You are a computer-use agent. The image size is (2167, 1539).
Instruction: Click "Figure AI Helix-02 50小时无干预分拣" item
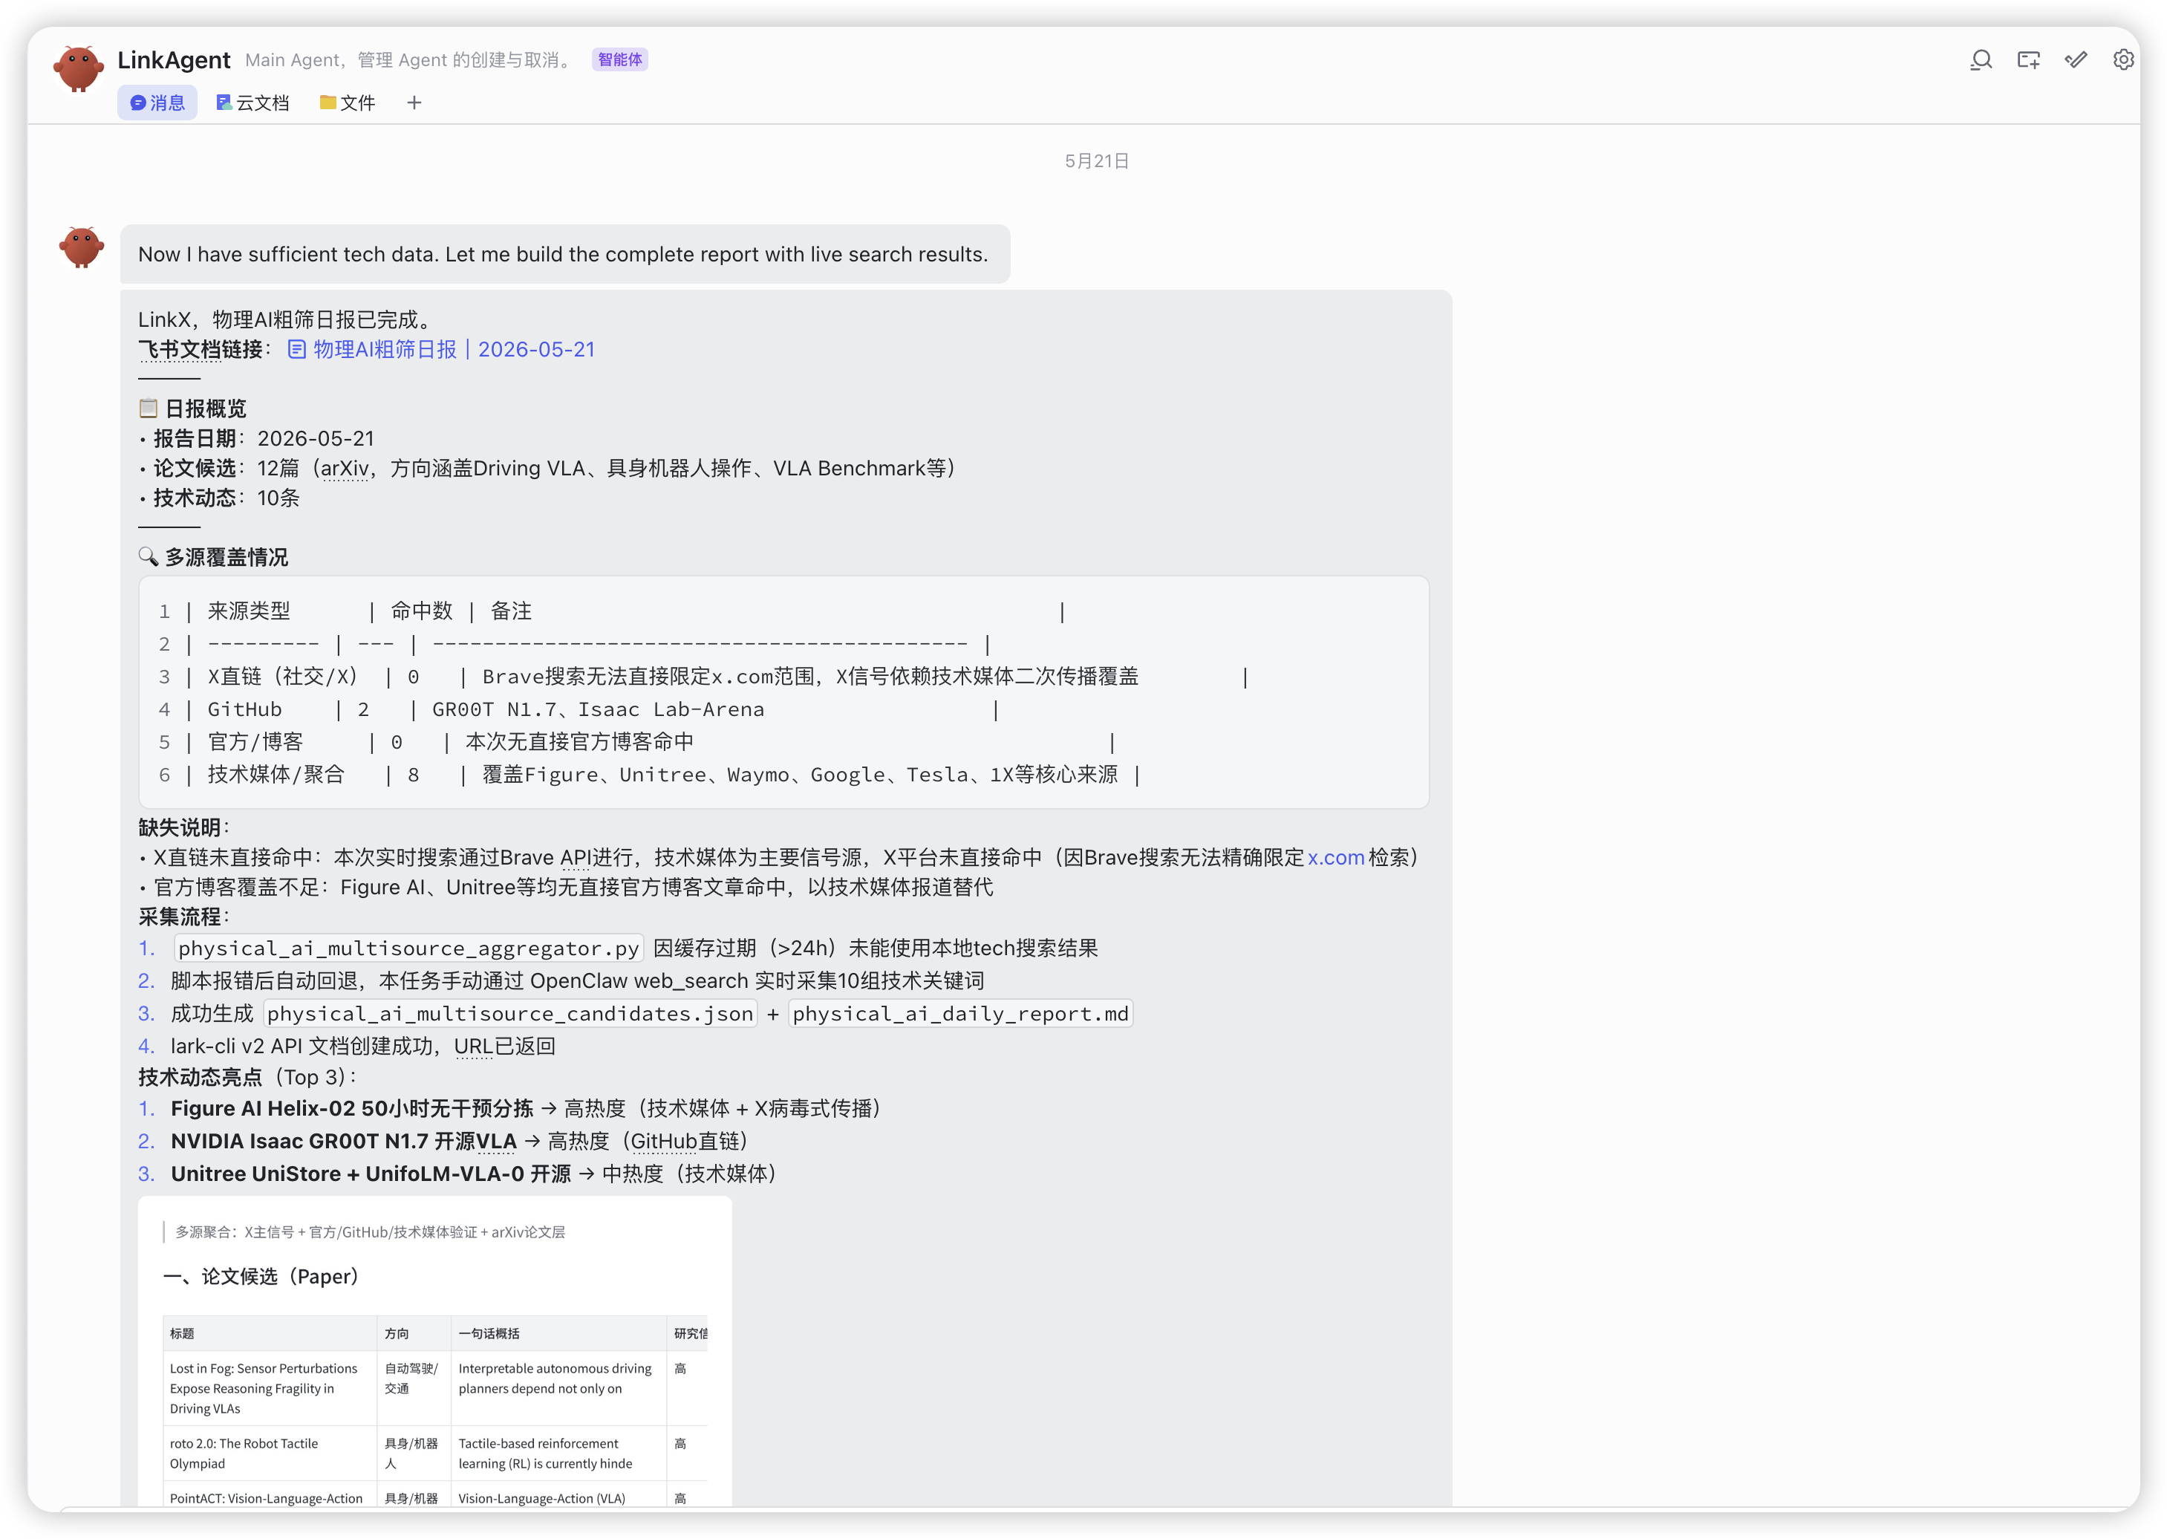coord(351,1109)
